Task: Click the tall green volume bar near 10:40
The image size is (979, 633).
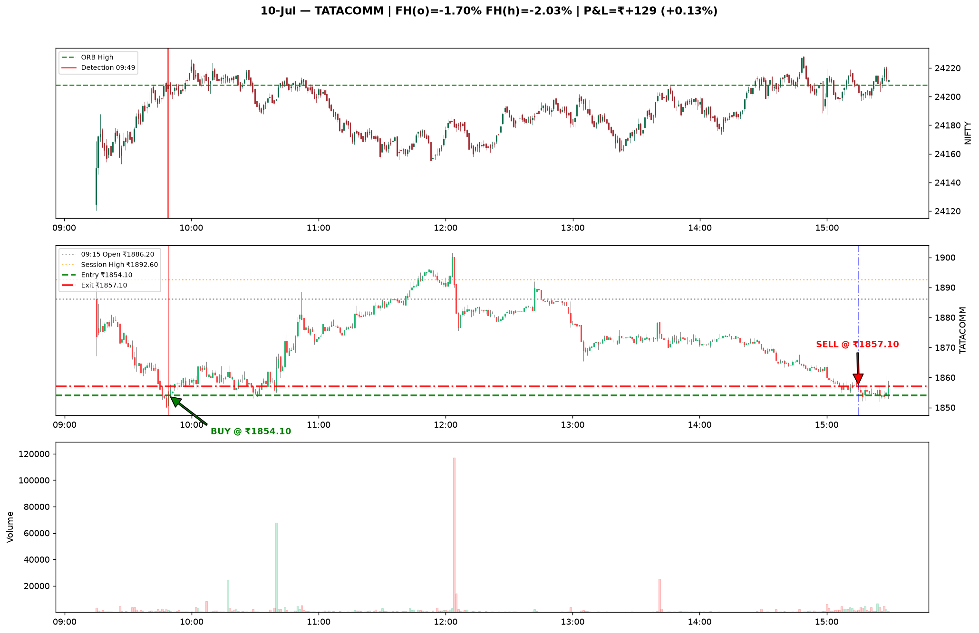Action: click(x=276, y=567)
